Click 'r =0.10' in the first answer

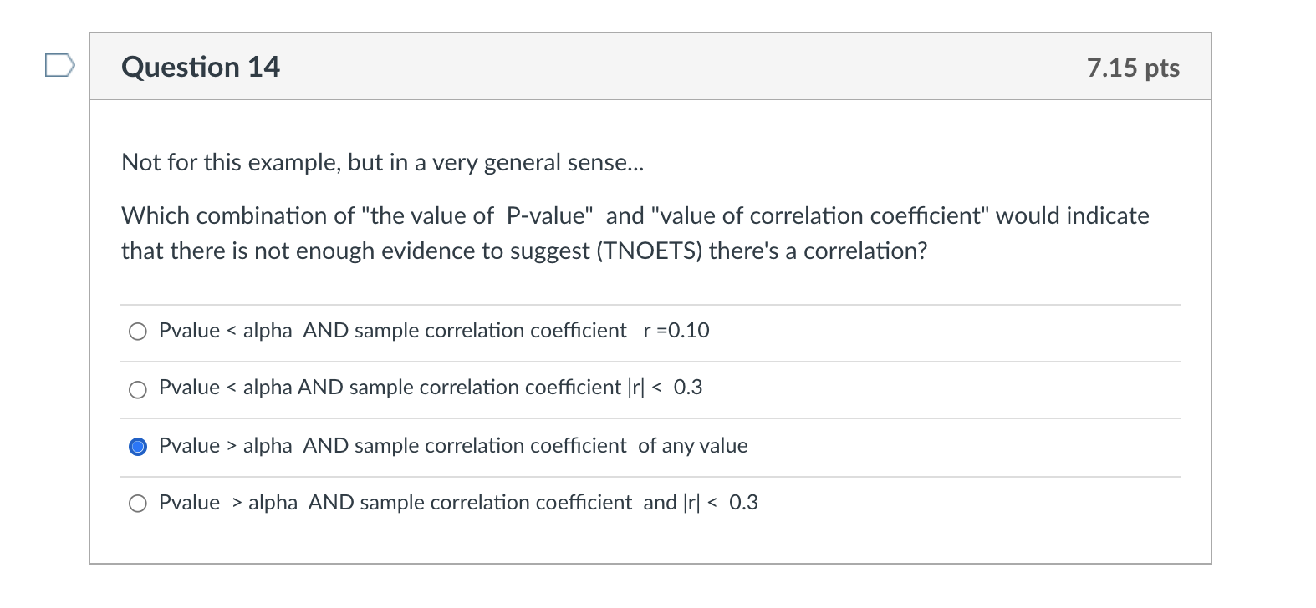(676, 331)
